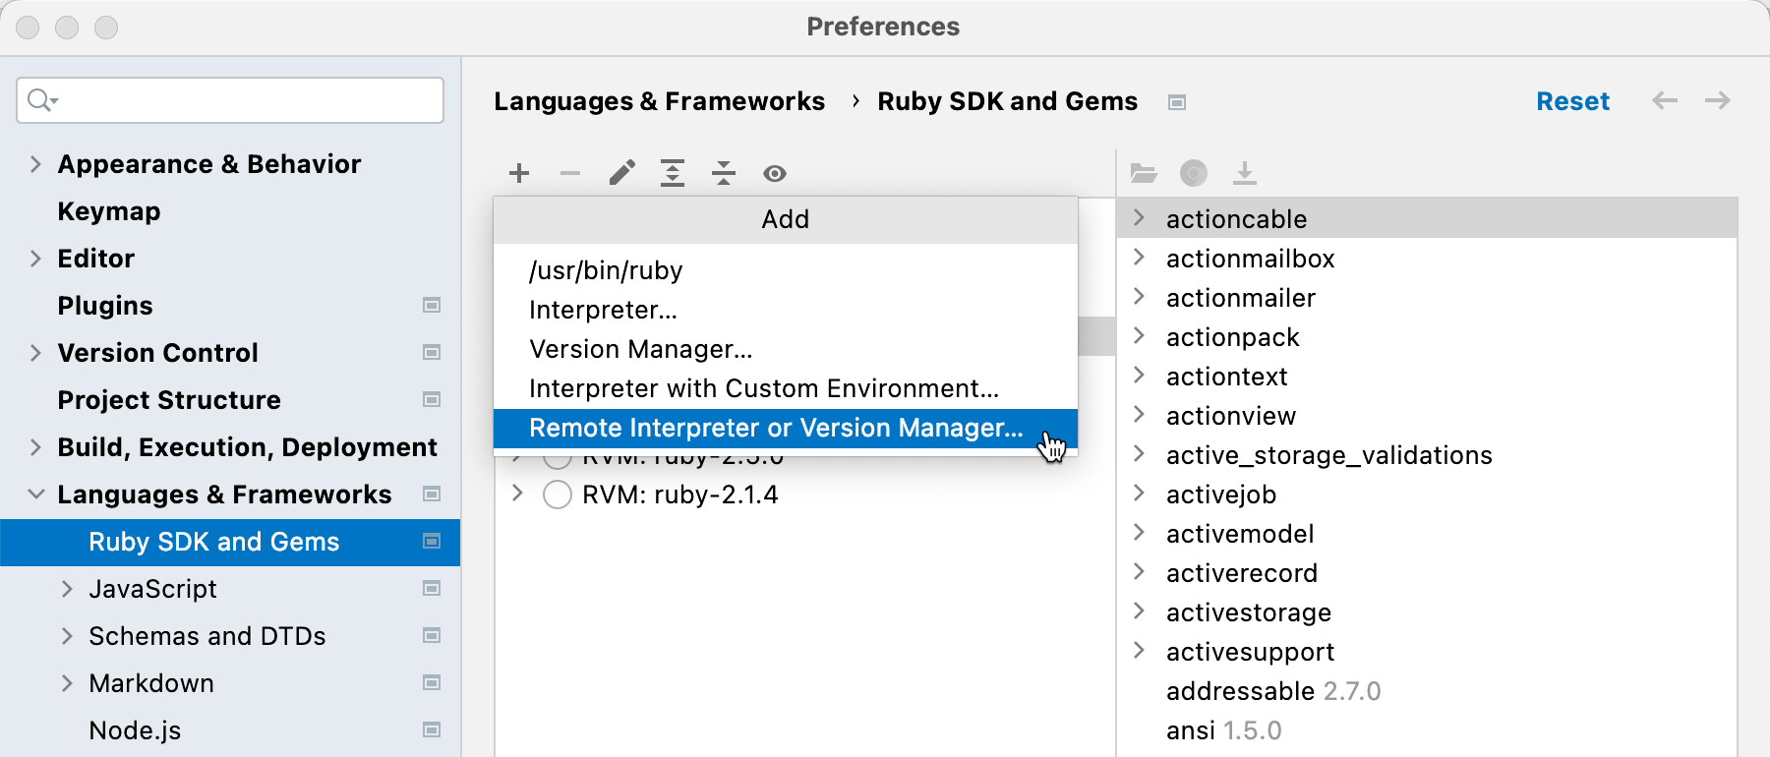
Task: Click the Add SDK plus icon
Action: pyautogui.click(x=519, y=174)
